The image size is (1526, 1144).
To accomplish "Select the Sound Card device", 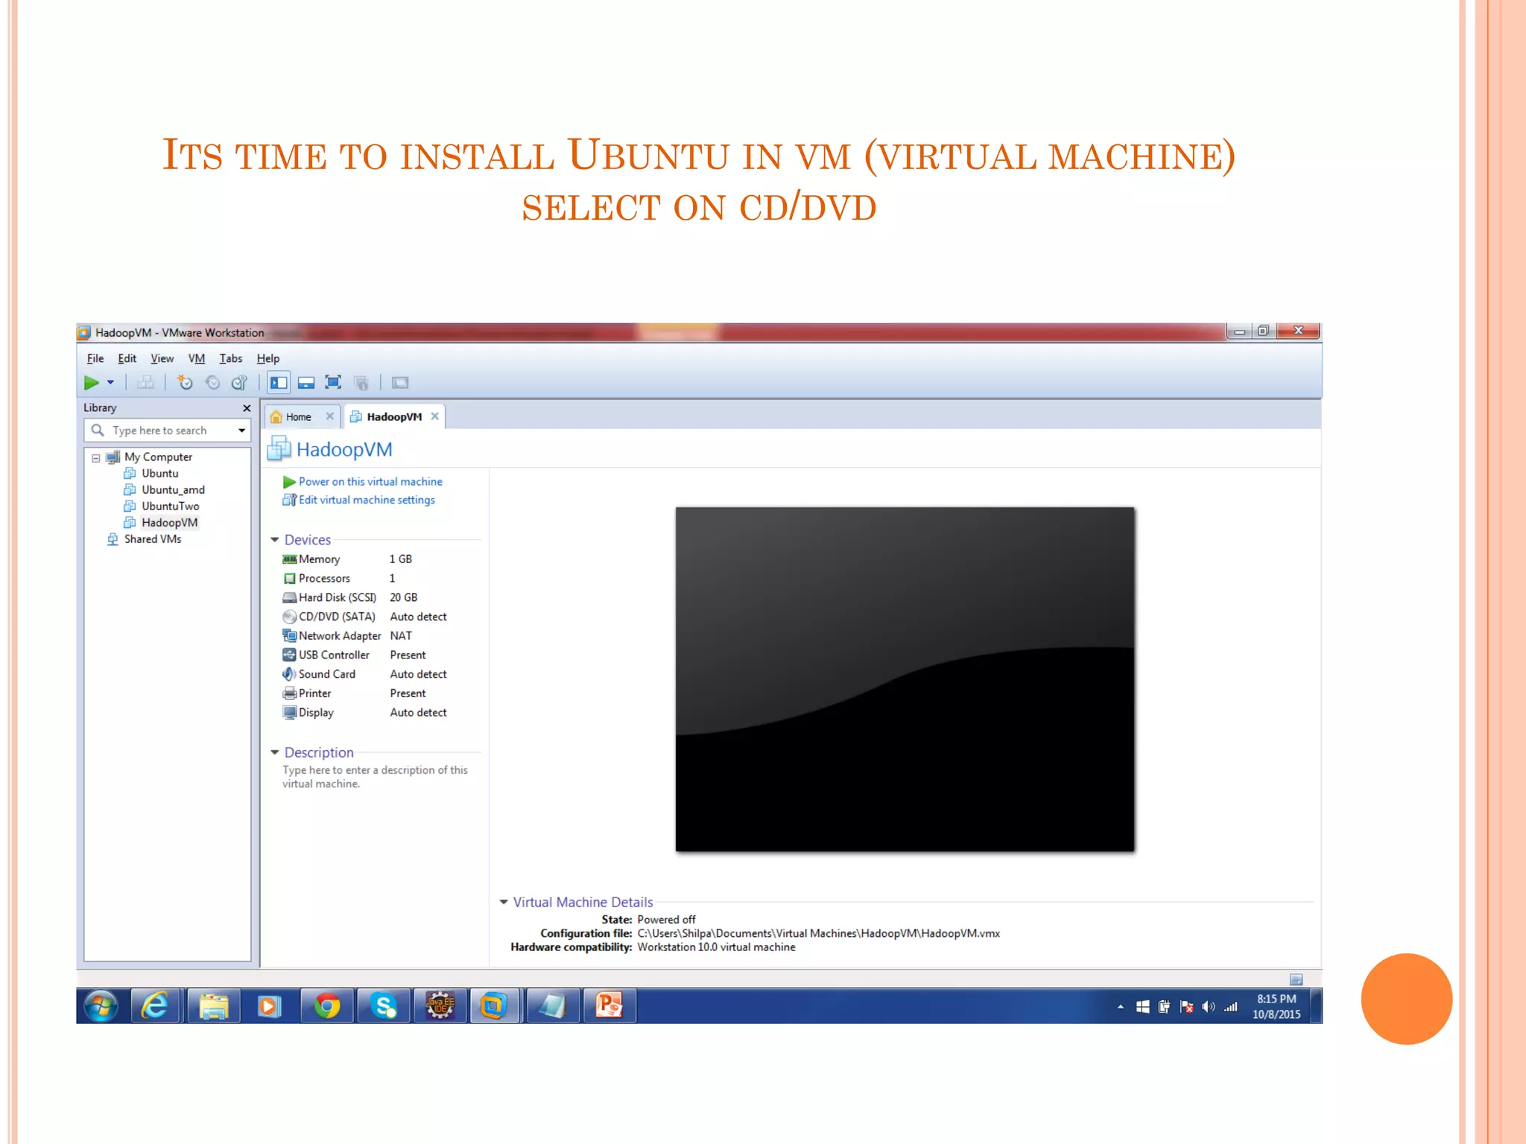I will (x=364, y=674).
